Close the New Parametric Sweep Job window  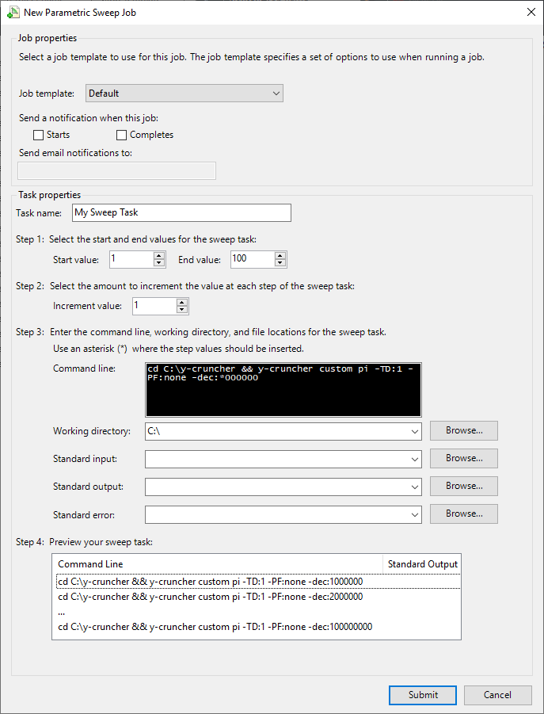pyautogui.click(x=531, y=13)
